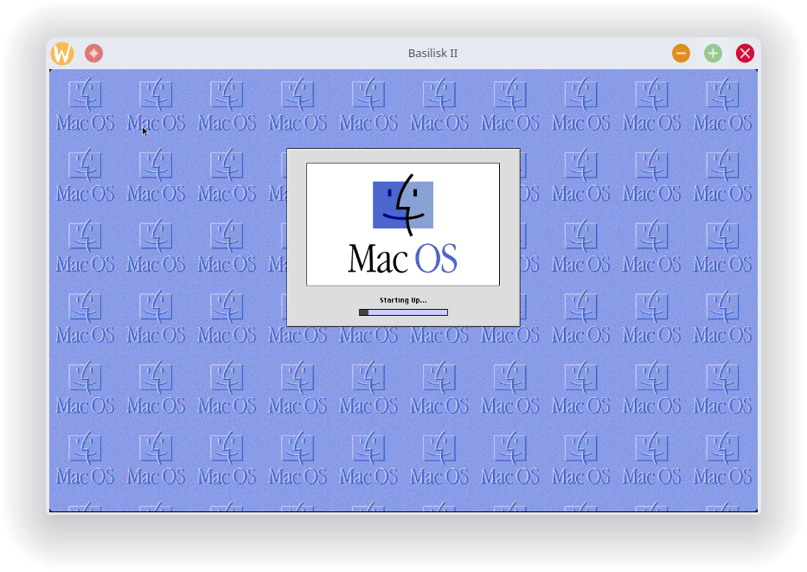
Task: Open the window menu via the W icon
Action: tap(62, 53)
